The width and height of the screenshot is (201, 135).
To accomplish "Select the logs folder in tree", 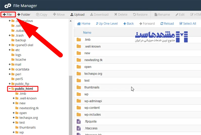I will 18,55.
